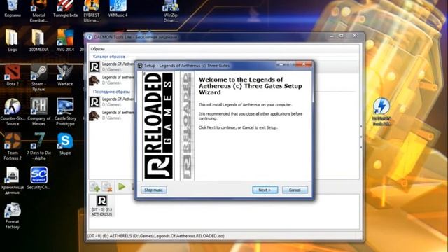448x252 pixels.
Task: Select the 7 Days to Die - Alpha shortcut
Action: [38, 146]
